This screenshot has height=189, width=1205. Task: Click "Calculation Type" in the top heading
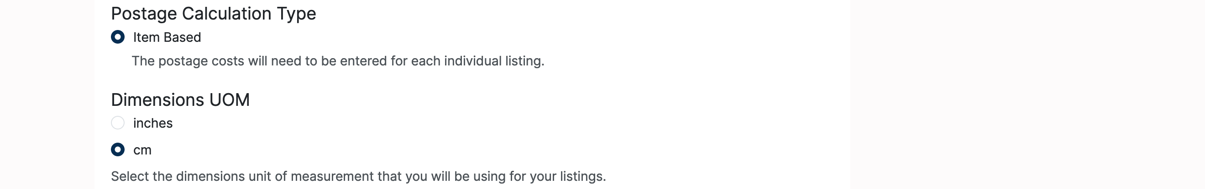click(x=249, y=14)
